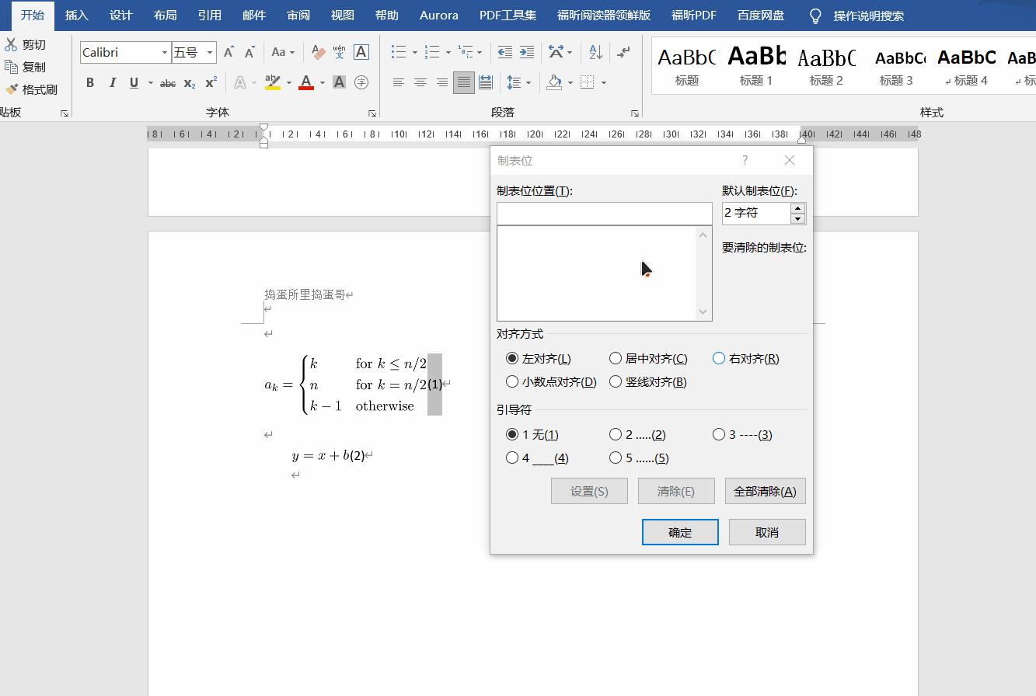Select right alignment 右对齐(R) radio

[x=745, y=358]
